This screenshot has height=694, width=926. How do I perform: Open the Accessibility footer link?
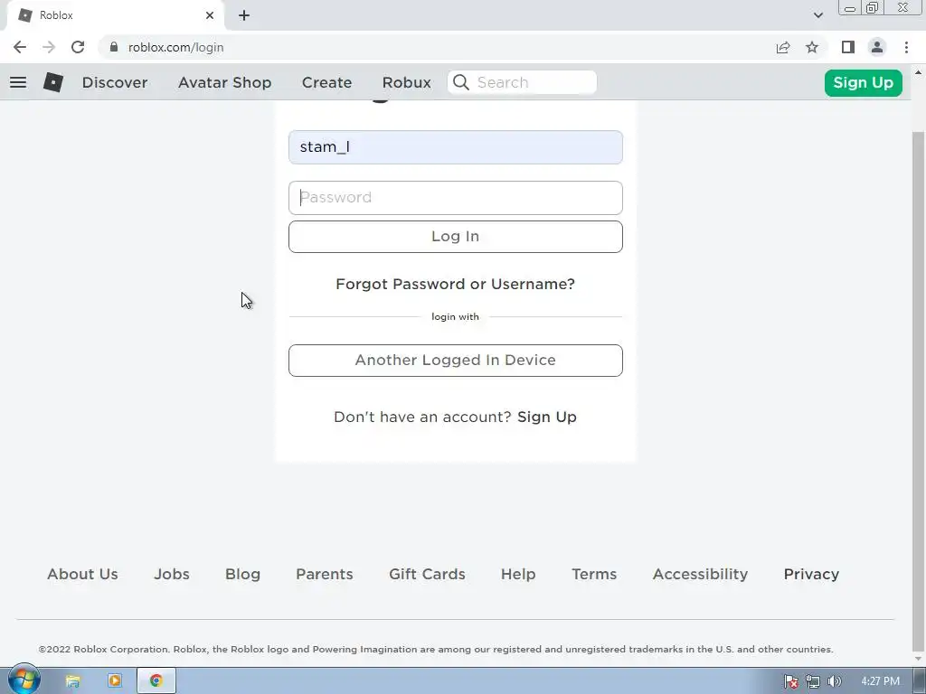point(701,574)
